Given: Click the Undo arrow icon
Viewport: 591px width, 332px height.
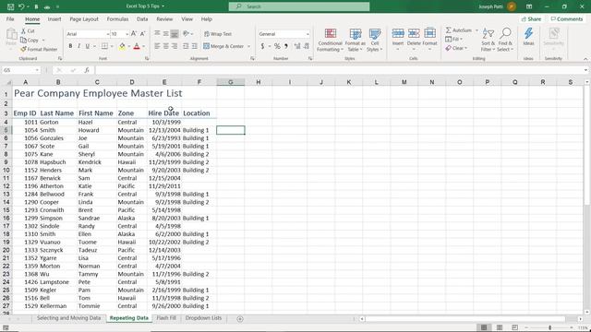Looking at the screenshot, I should [x=21, y=6].
